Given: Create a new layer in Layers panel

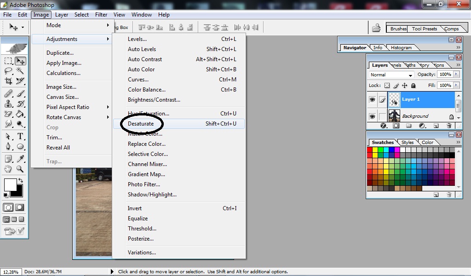Looking at the screenshot, I should (436, 126).
